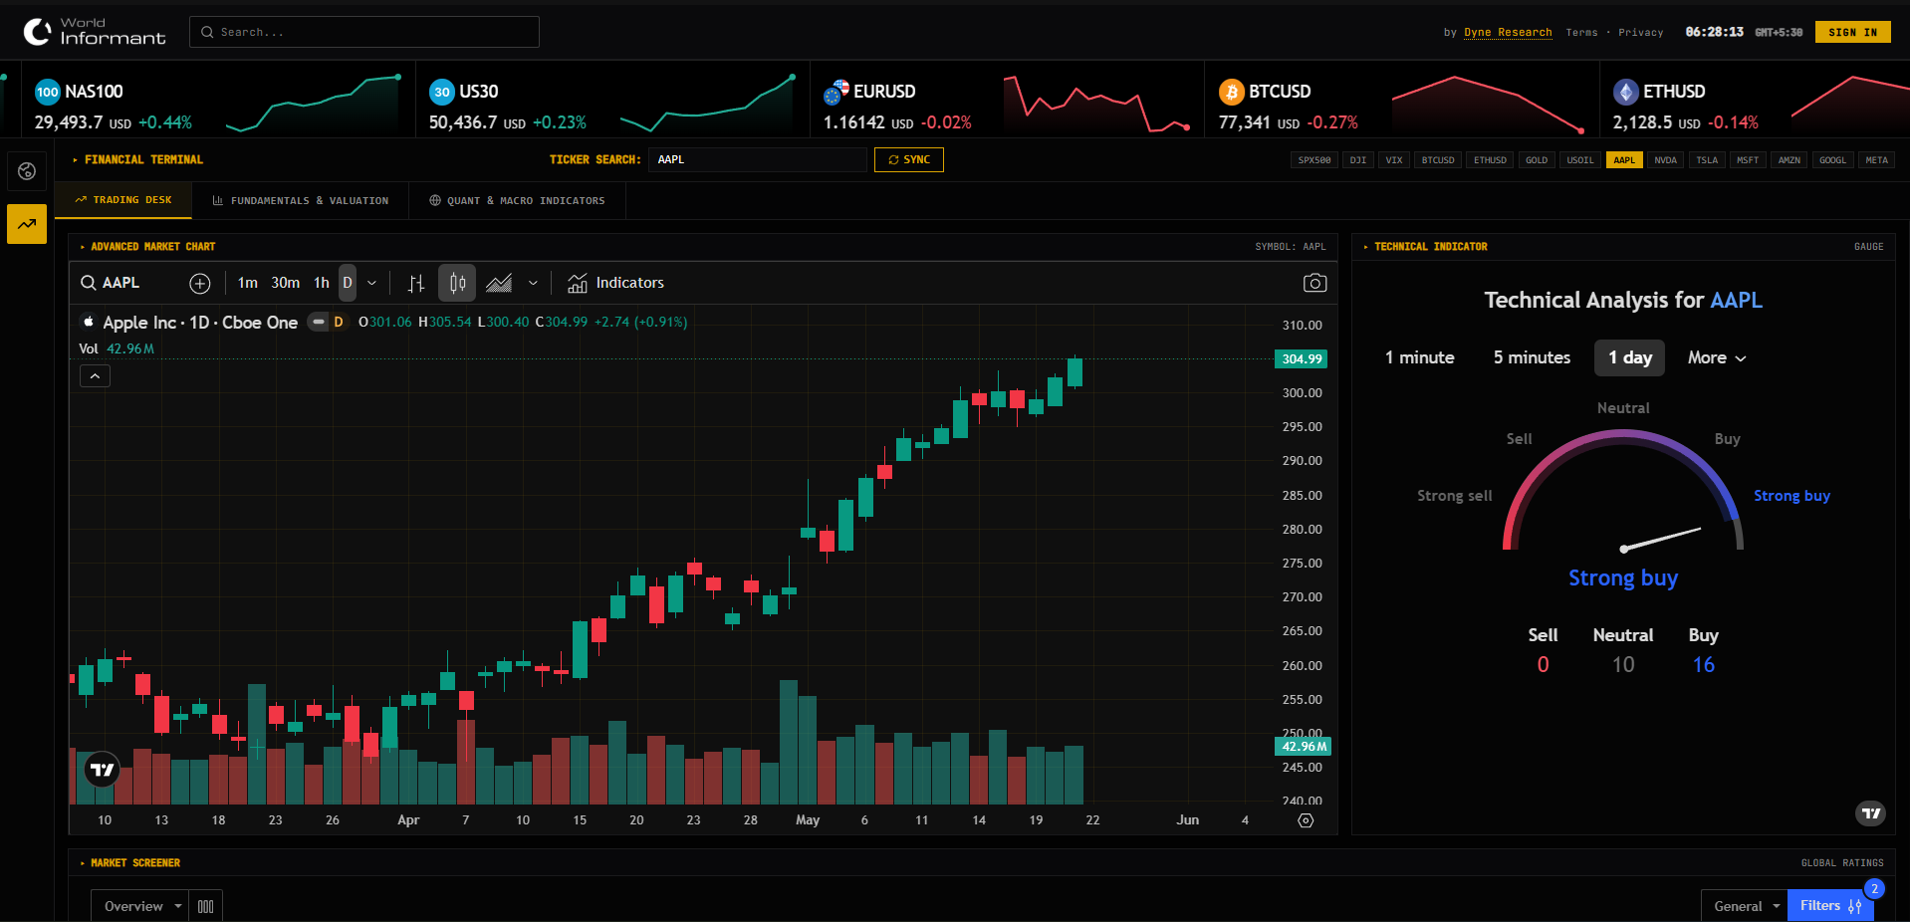
Task: Set chart interval to D
Action: tap(348, 284)
